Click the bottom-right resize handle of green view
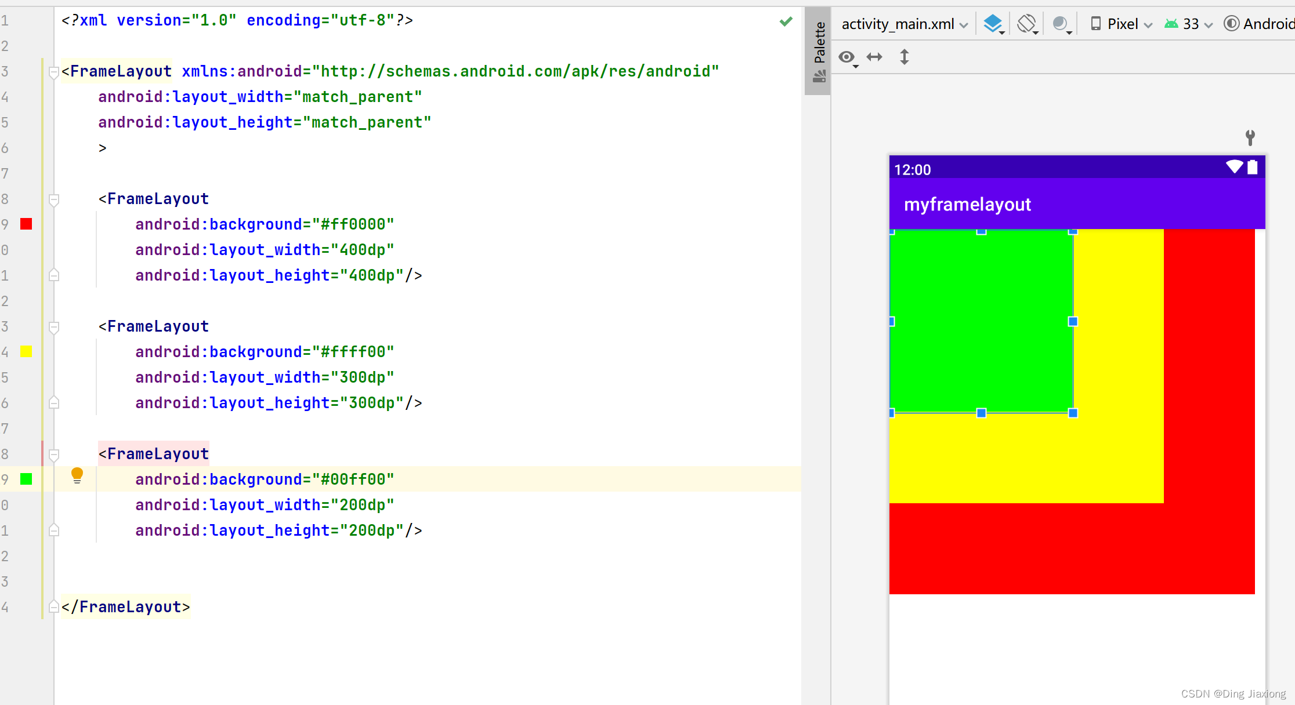 (x=1073, y=413)
